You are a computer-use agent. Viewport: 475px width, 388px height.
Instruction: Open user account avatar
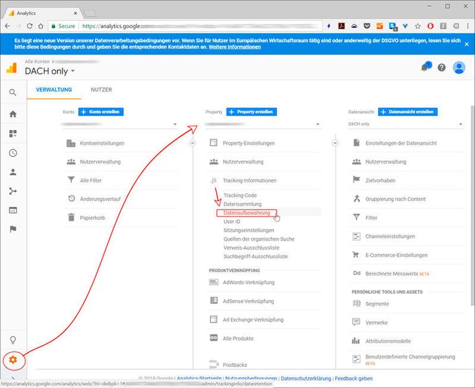click(x=459, y=67)
